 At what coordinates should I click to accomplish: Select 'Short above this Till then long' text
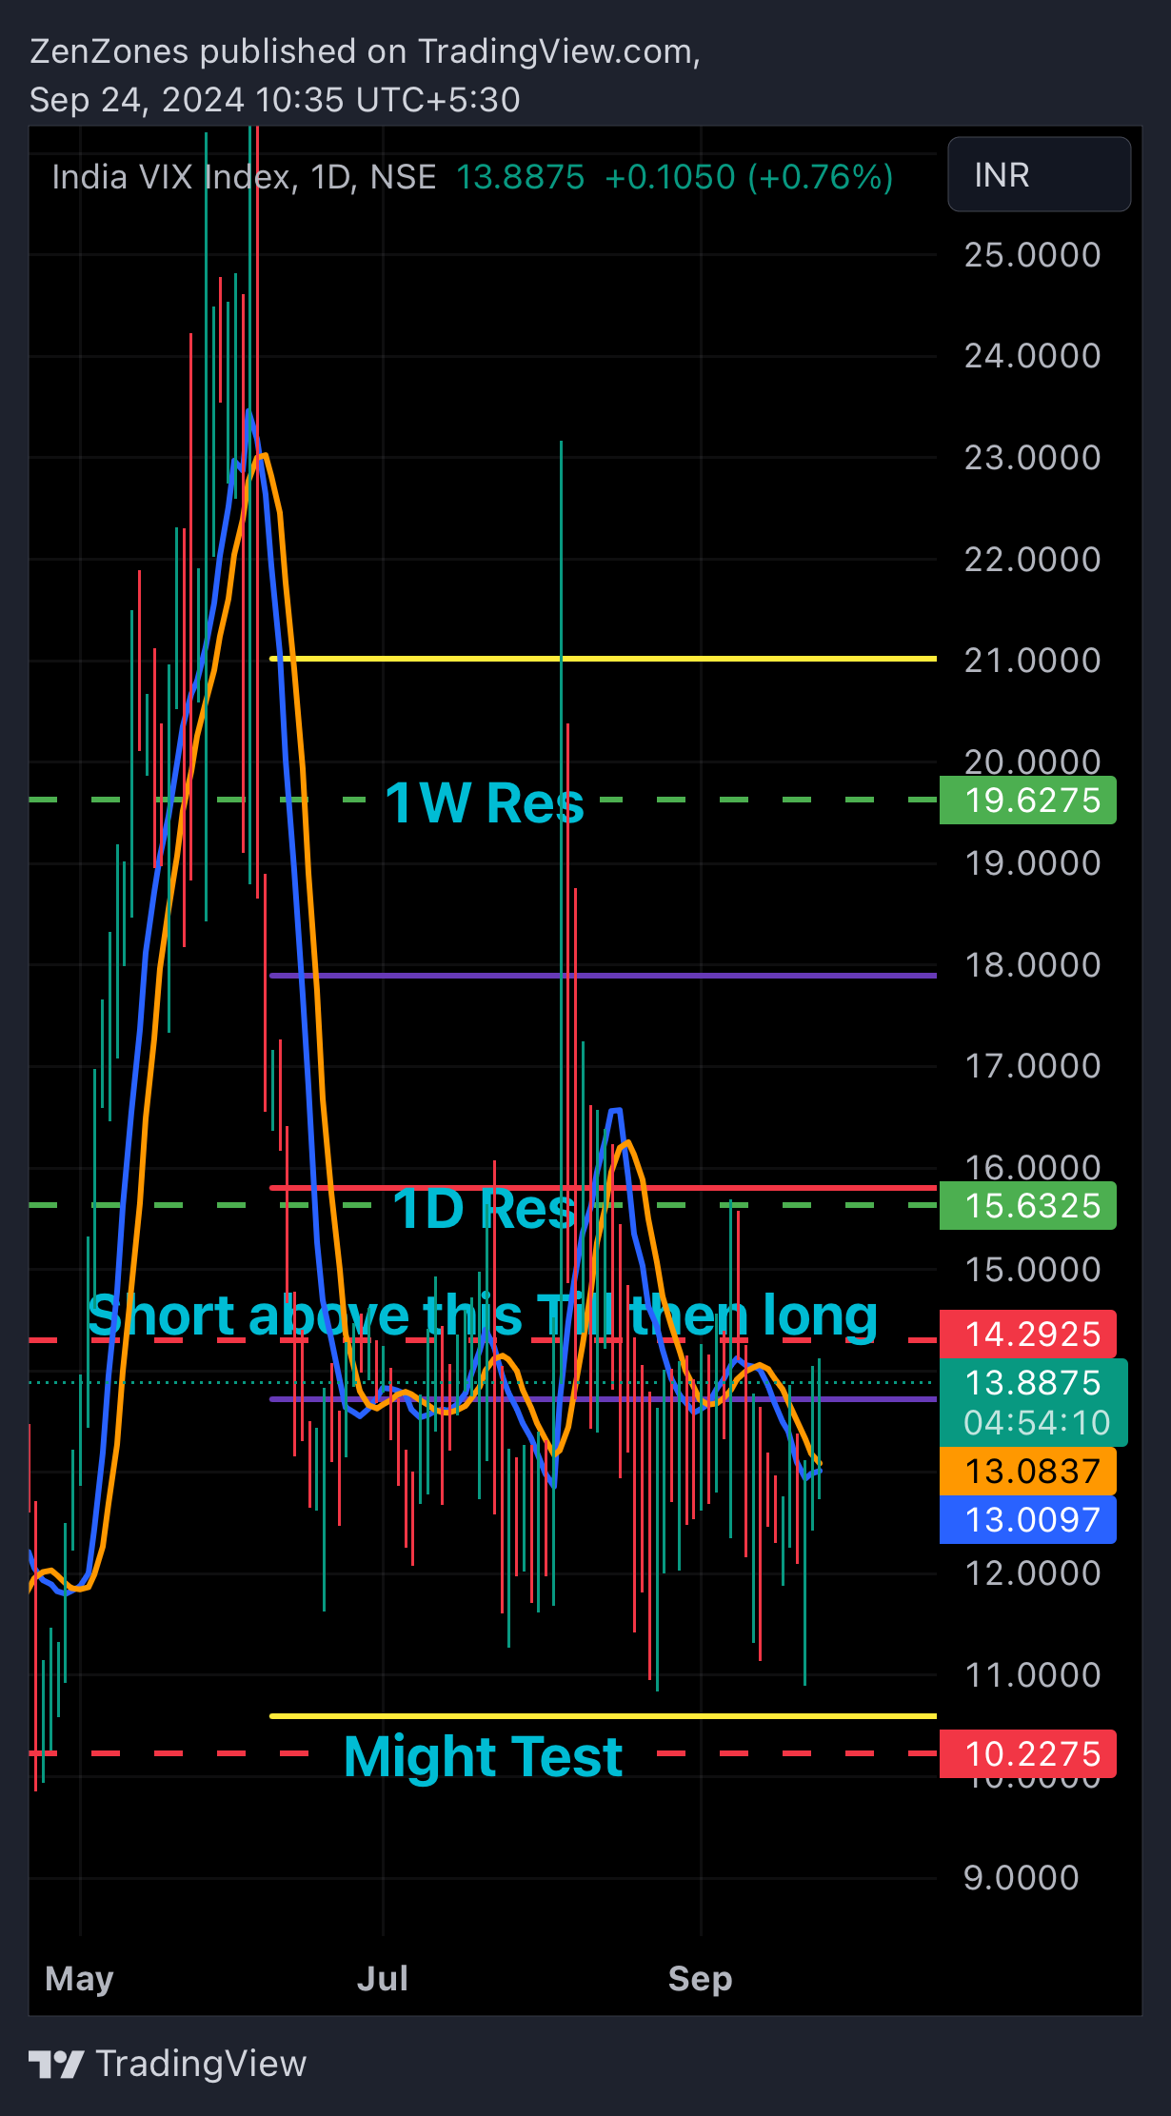click(483, 1315)
